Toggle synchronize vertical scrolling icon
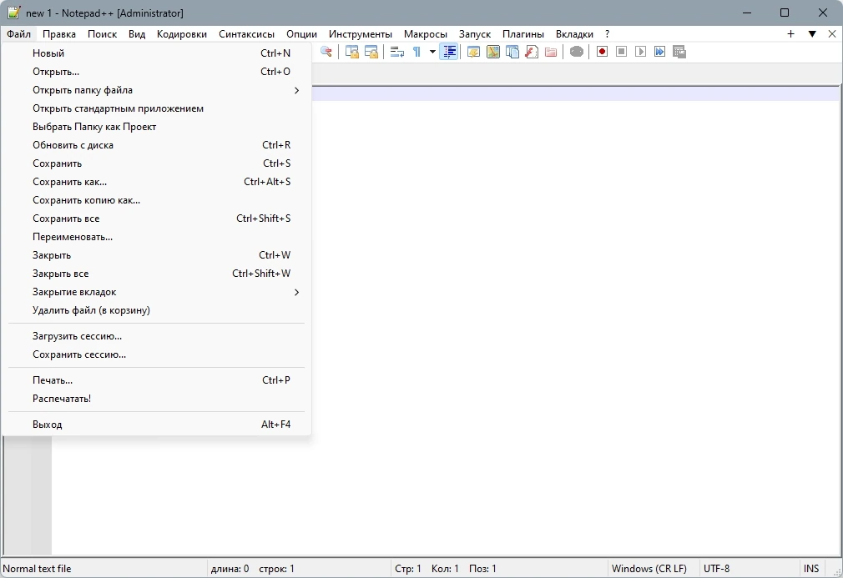Viewport: 843px width, 578px height. 352,52
